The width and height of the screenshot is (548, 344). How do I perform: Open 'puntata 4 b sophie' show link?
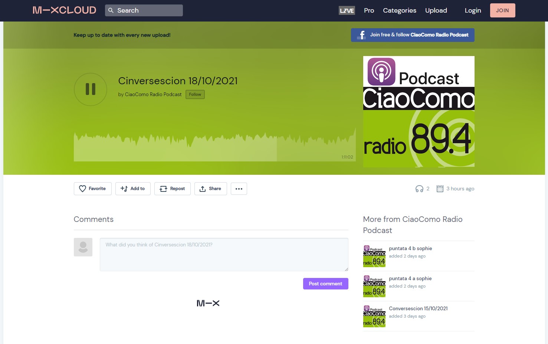point(410,248)
